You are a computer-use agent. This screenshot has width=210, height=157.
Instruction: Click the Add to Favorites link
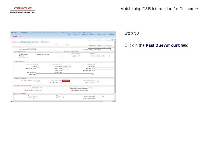click(x=101, y=35)
